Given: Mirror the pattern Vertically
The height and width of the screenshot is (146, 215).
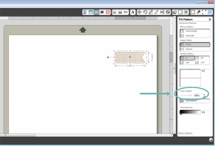Looking at the screenshot, I should (195, 35).
